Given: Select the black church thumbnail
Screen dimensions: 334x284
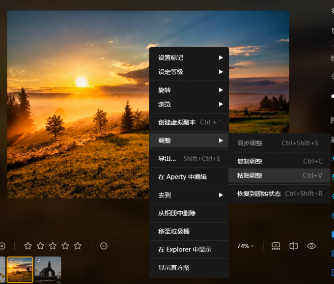Looking at the screenshot, I should click(48, 270).
